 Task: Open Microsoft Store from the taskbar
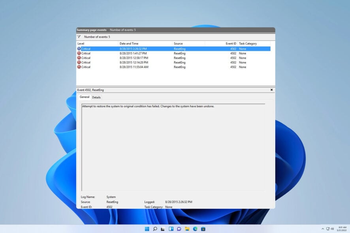(203, 229)
